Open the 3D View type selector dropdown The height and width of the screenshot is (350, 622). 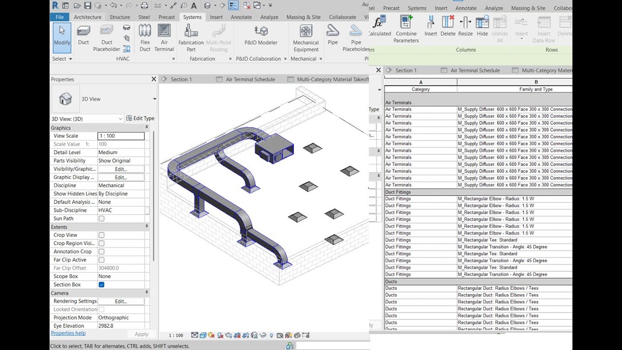pyautogui.click(x=155, y=99)
